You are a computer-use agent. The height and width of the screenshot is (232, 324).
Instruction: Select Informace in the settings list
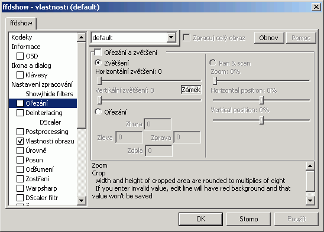click(26, 47)
